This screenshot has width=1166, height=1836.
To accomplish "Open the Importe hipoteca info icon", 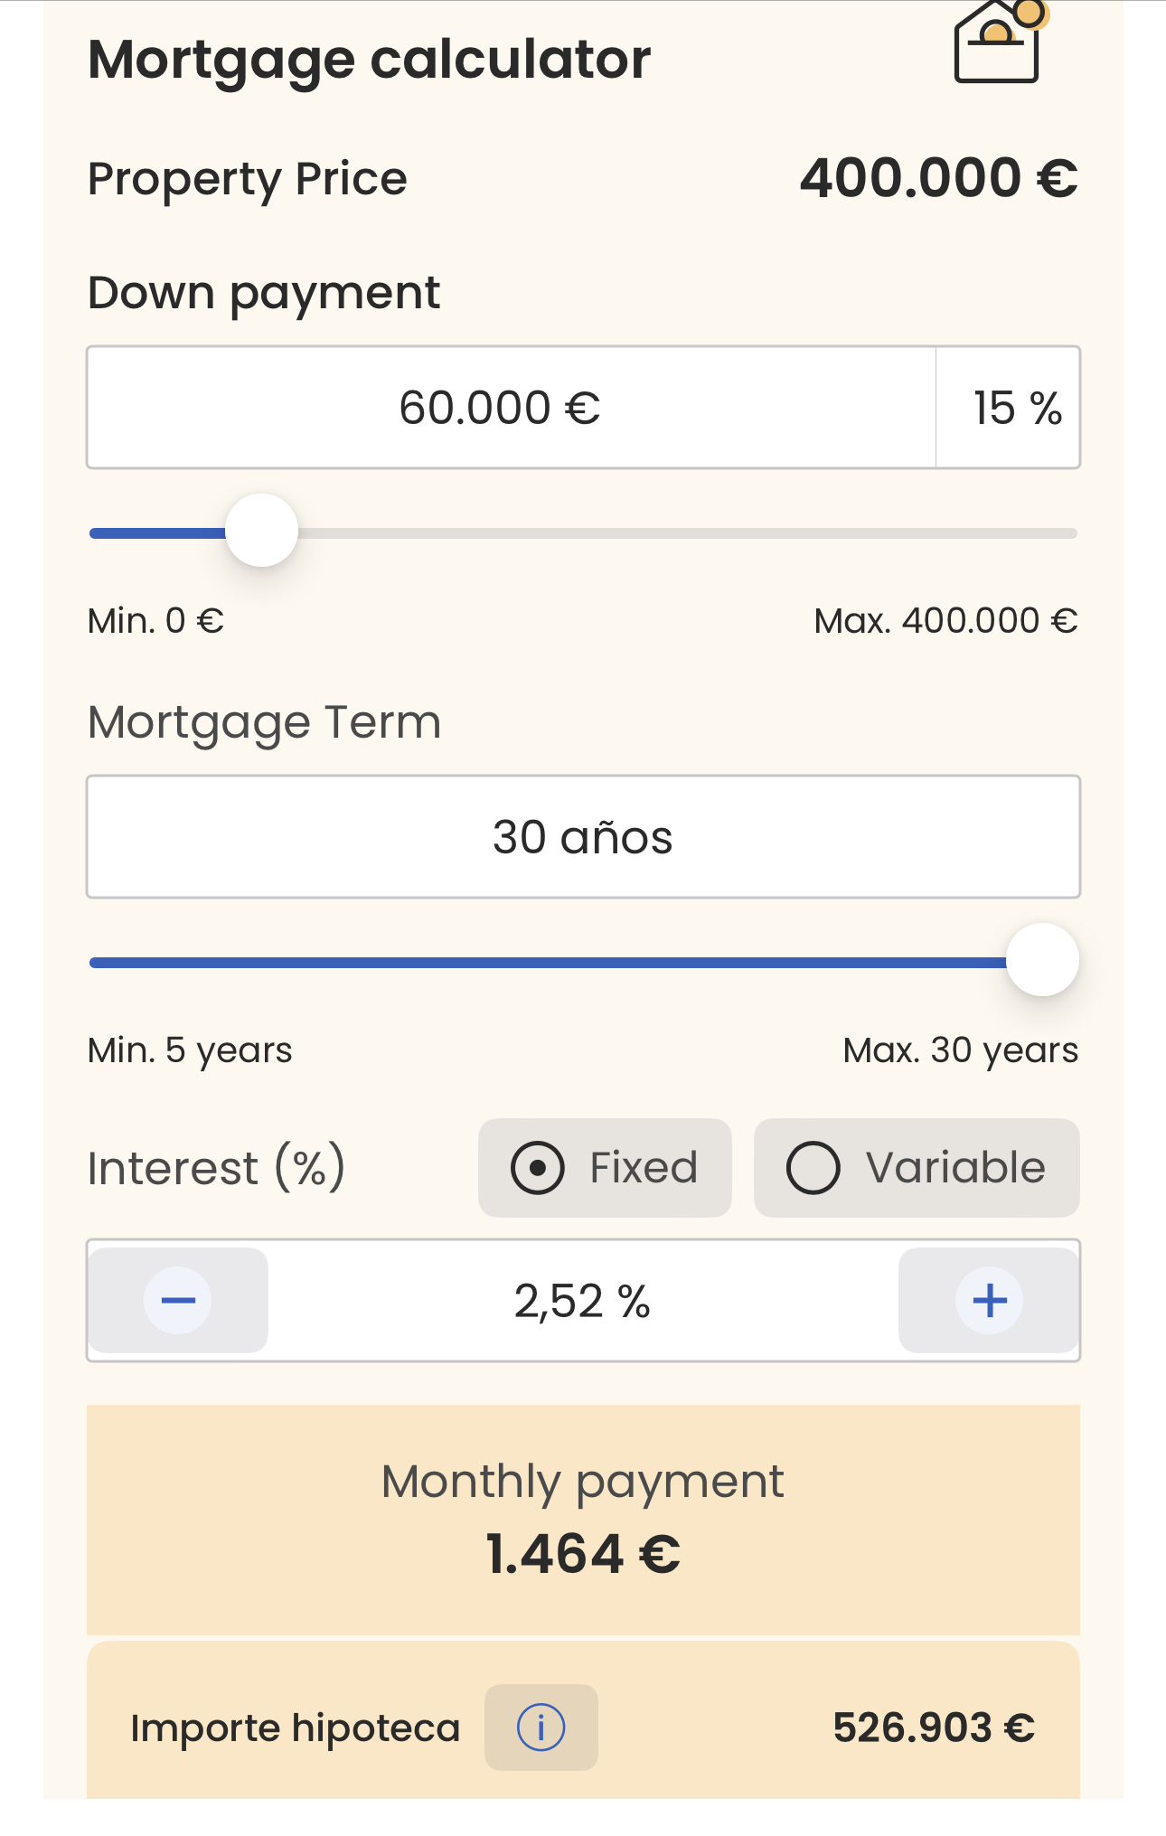I will [541, 1727].
